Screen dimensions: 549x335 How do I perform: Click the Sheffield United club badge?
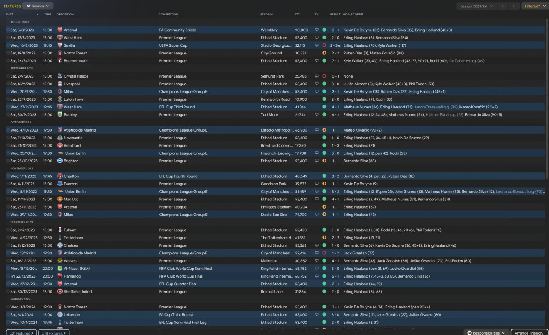(60, 292)
